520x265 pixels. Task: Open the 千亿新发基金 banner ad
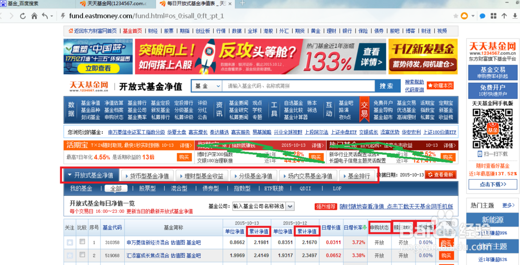point(423,56)
